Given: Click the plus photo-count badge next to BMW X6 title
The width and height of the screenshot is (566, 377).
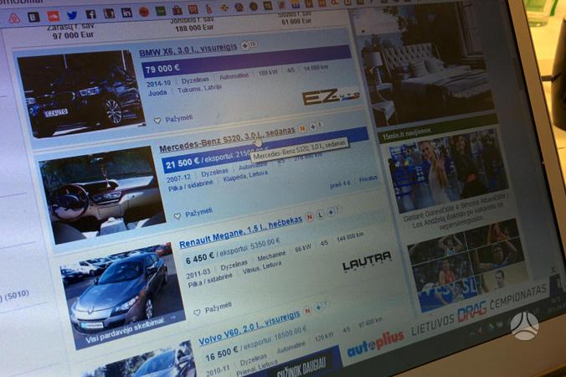Looking at the screenshot, I should coord(249,44).
